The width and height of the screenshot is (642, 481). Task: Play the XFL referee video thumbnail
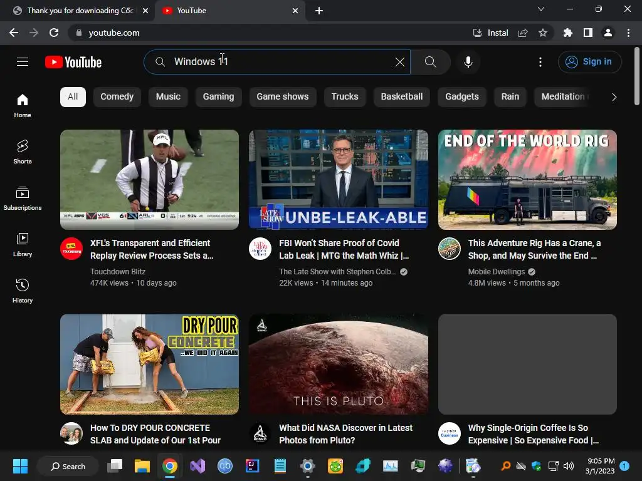click(x=149, y=180)
